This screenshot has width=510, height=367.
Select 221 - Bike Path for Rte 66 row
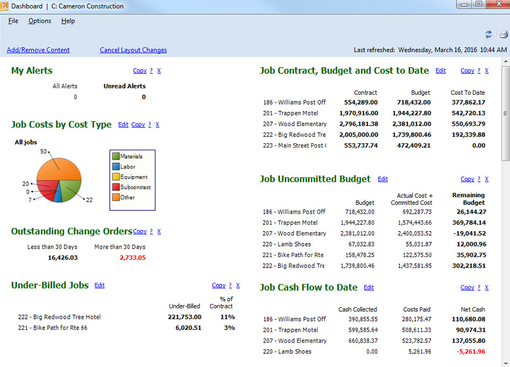click(x=126, y=328)
